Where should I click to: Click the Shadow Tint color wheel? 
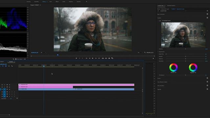click(174, 68)
